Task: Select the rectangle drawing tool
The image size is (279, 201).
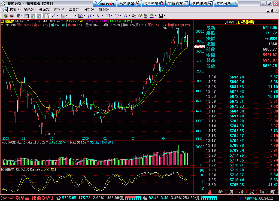Action: tap(108, 16)
